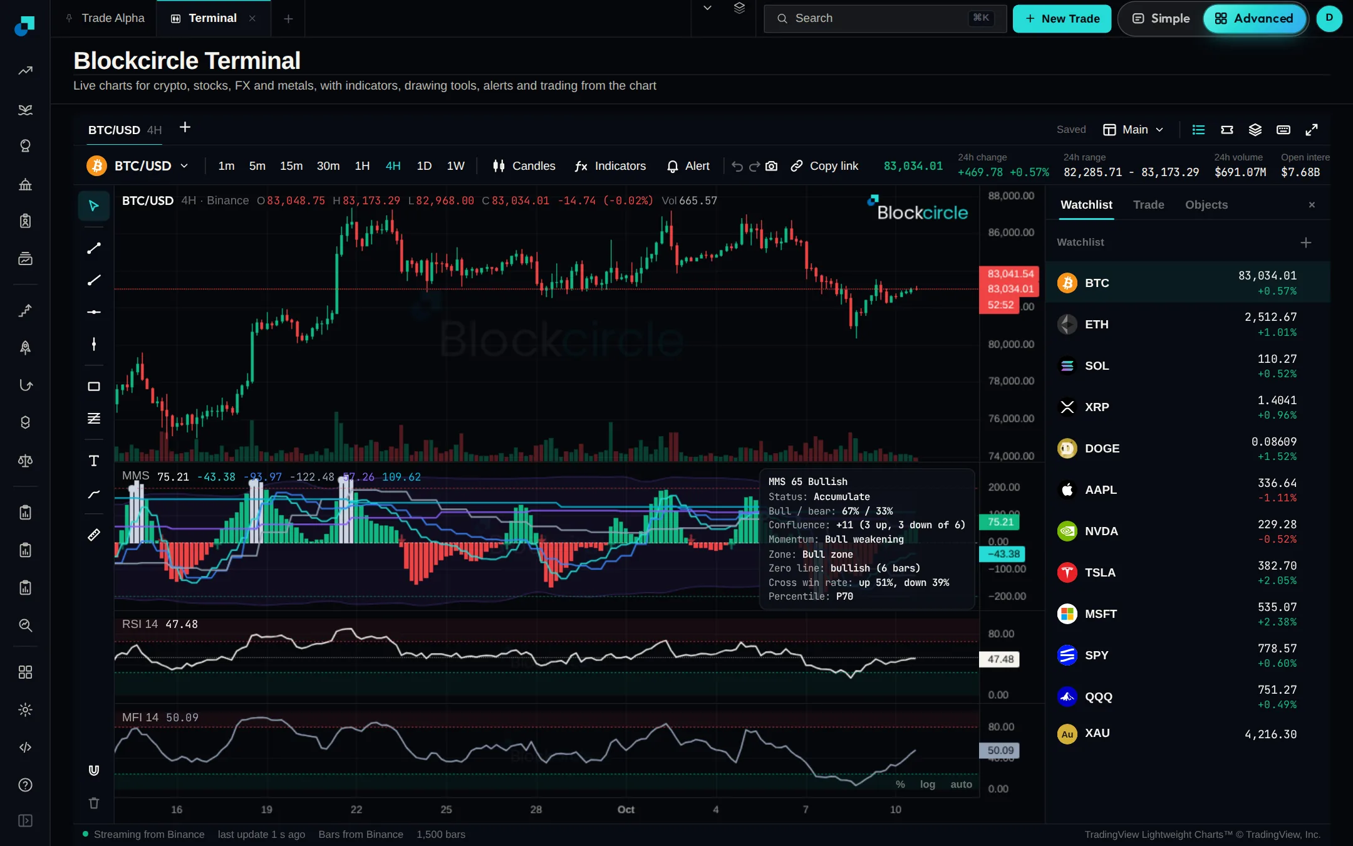Add a symbol to the Watchlist
1353x846 pixels.
tap(1306, 243)
